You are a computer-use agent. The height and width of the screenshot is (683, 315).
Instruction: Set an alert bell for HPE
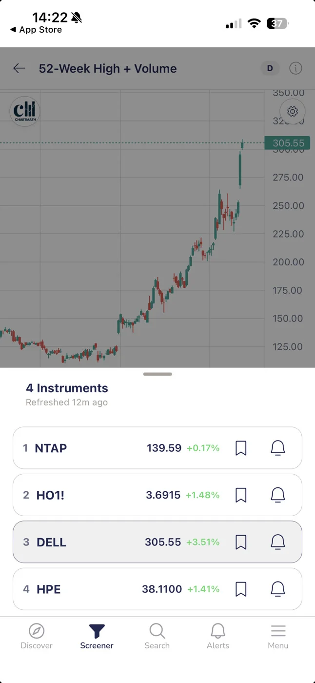point(277,589)
